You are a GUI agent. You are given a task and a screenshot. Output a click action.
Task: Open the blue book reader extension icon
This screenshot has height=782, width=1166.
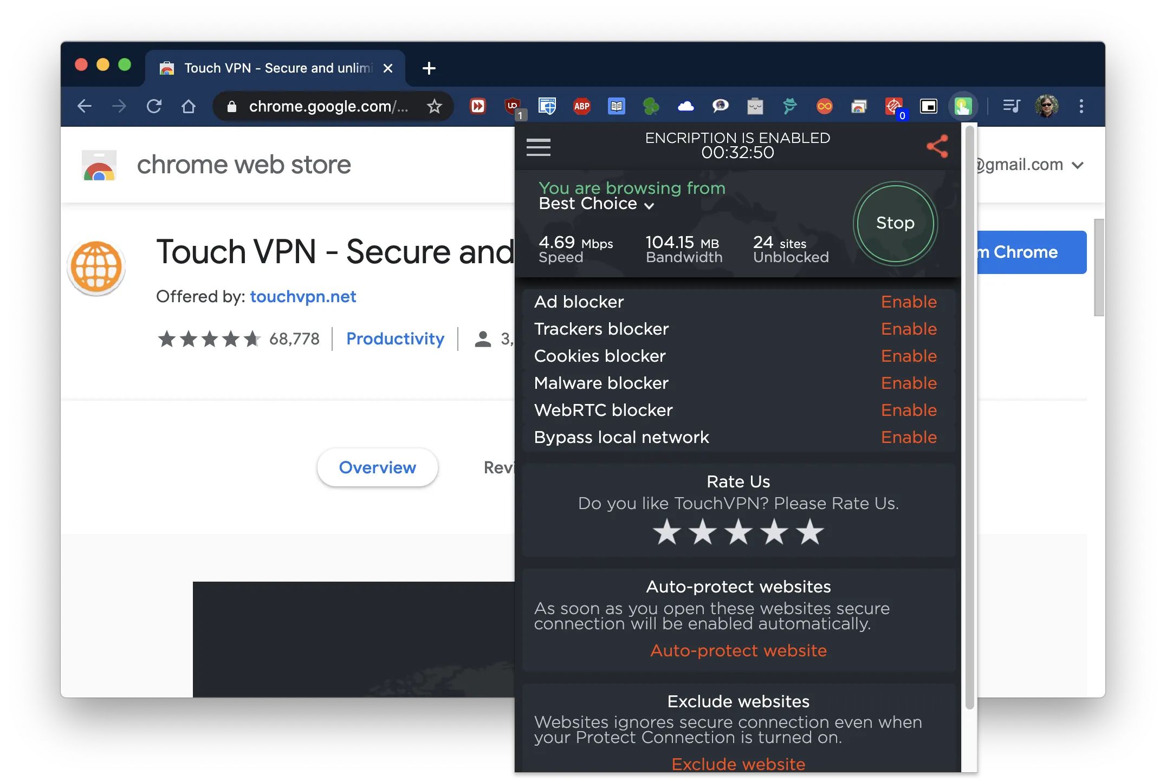click(616, 106)
